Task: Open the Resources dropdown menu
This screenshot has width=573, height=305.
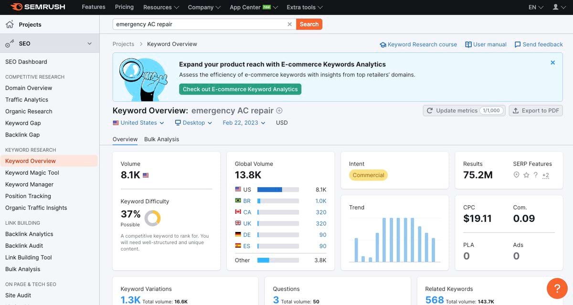Action: 161,7
